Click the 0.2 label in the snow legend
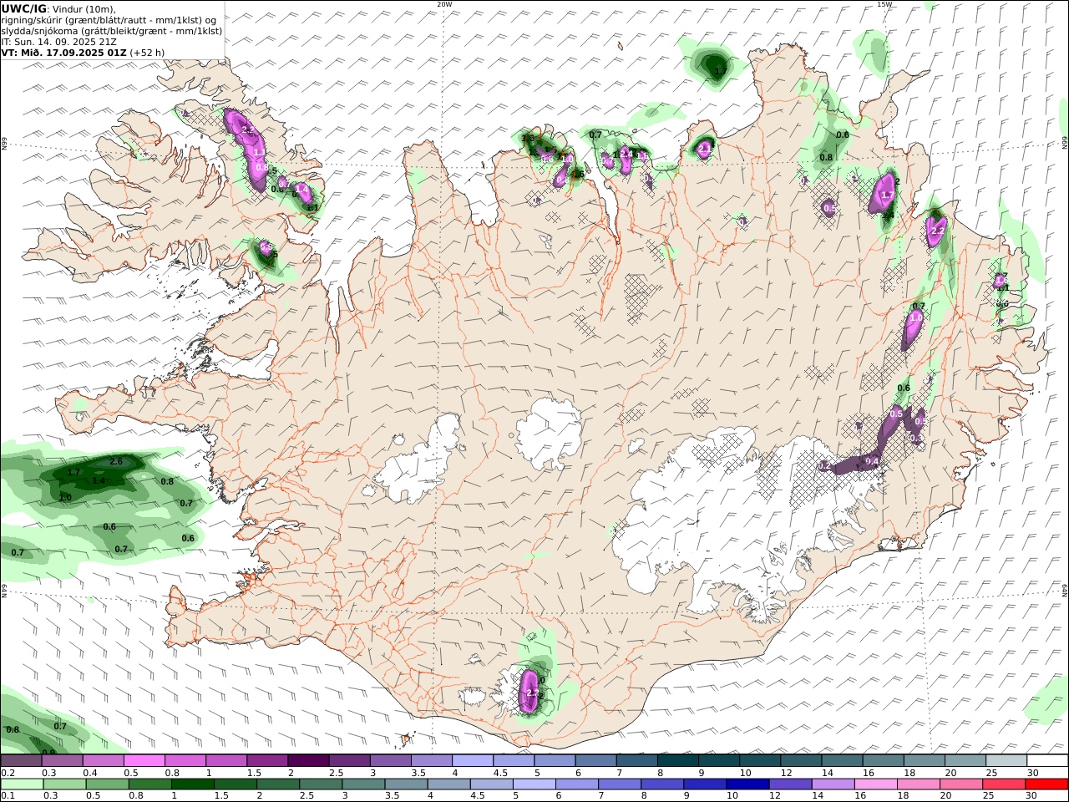This screenshot has height=802, width=1069. [8, 773]
